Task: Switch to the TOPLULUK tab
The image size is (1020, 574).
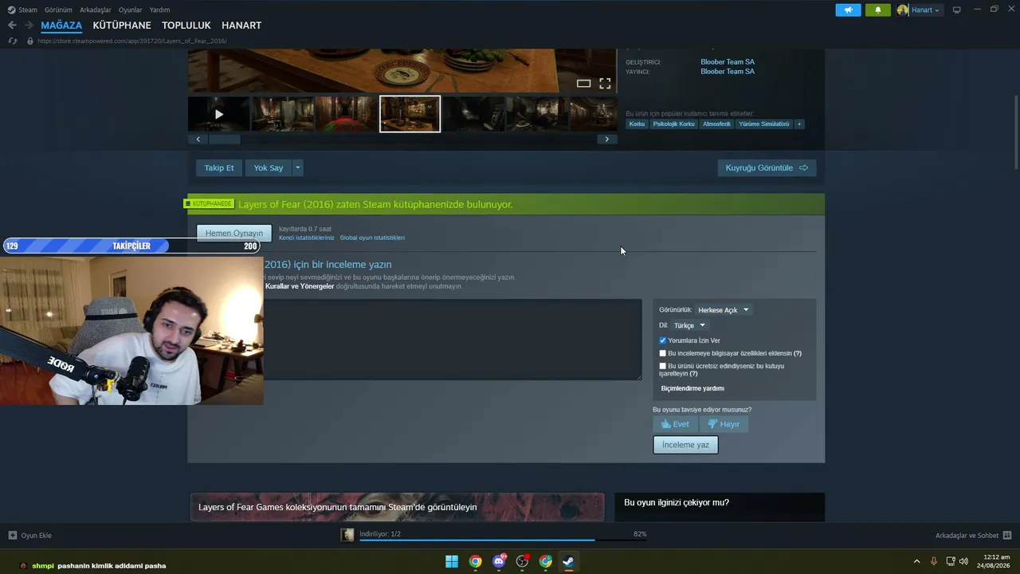Action: [x=186, y=26]
